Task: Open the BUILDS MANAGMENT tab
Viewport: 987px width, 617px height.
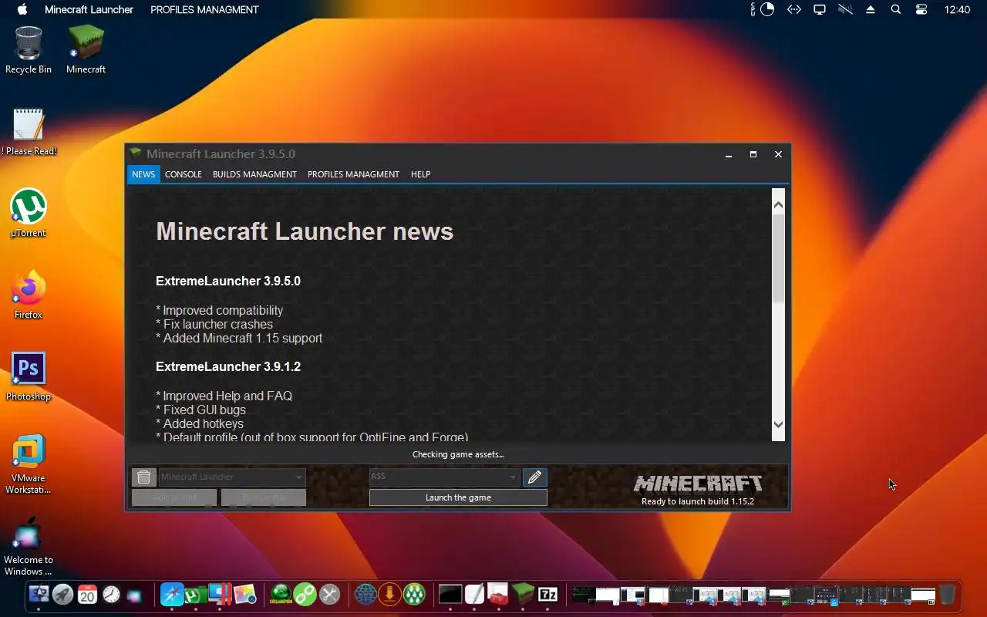Action: pos(254,174)
